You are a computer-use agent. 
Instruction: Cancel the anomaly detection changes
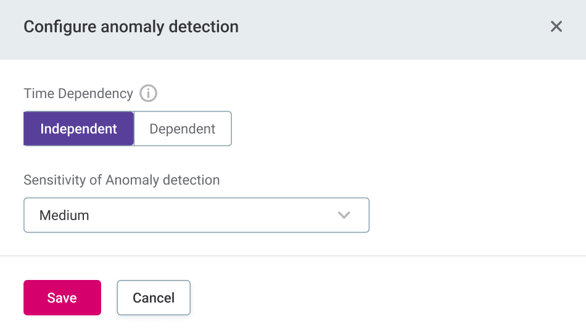[x=154, y=298]
